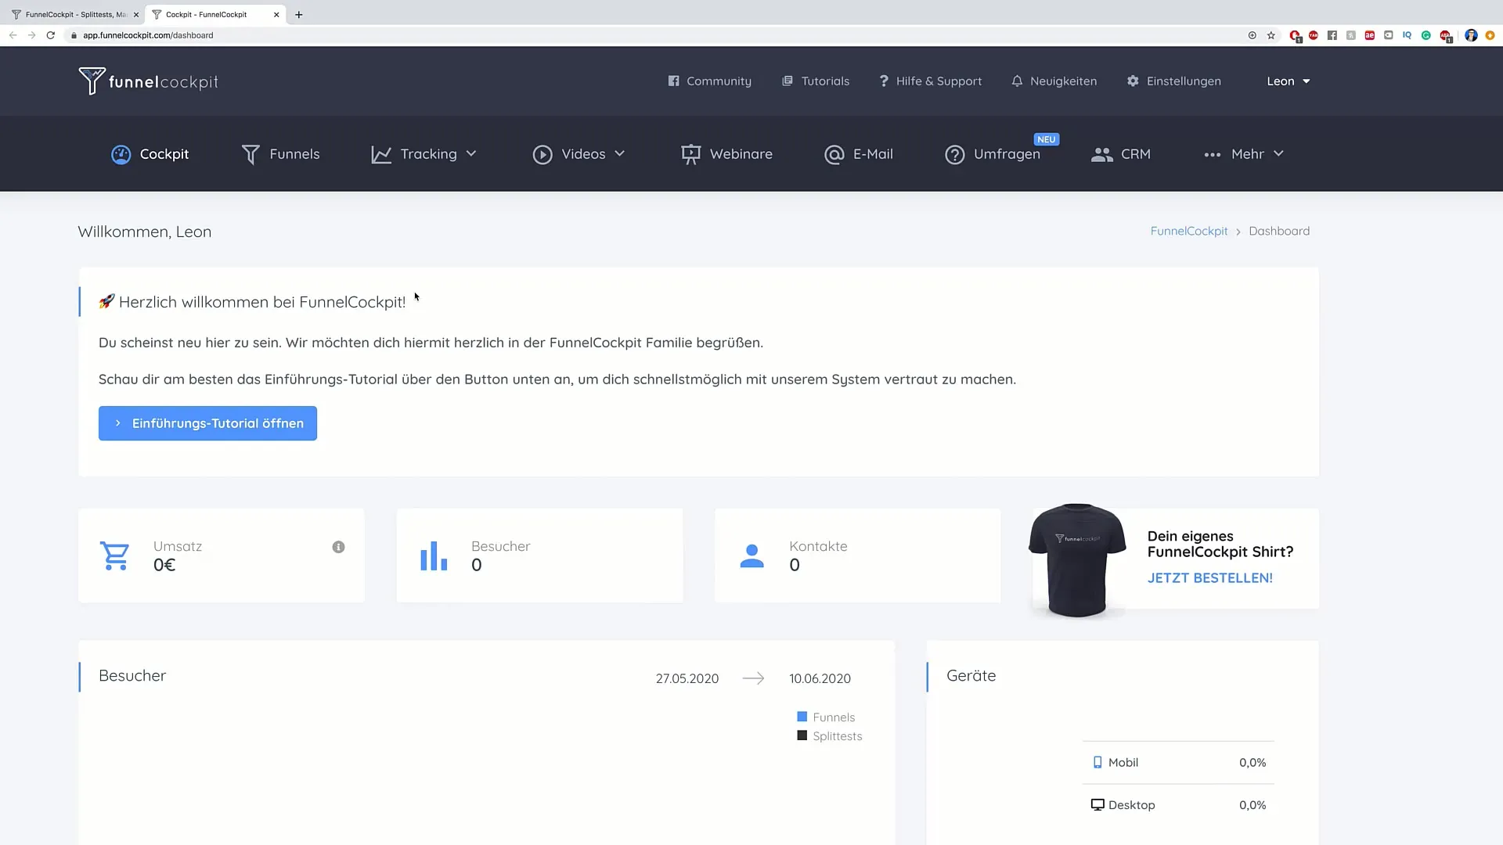Image resolution: width=1503 pixels, height=845 pixels.
Task: Click the NEU badge above Umfragen
Action: (1047, 139)
